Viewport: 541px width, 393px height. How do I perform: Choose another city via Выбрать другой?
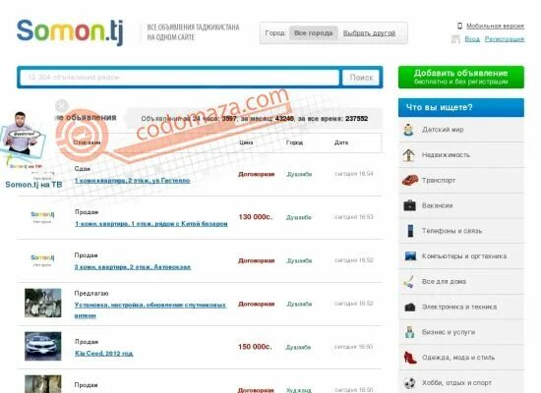click(x=369, y=33)
